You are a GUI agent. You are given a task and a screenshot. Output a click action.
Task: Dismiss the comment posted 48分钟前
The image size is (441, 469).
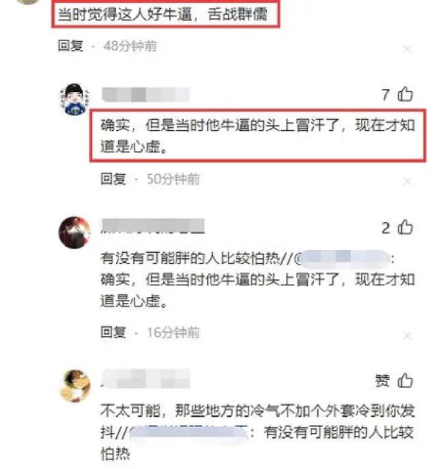click(407, 49)
